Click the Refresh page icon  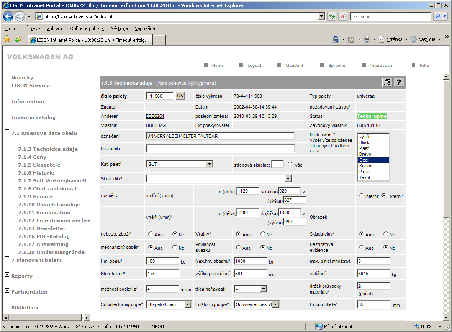point(332,16)
